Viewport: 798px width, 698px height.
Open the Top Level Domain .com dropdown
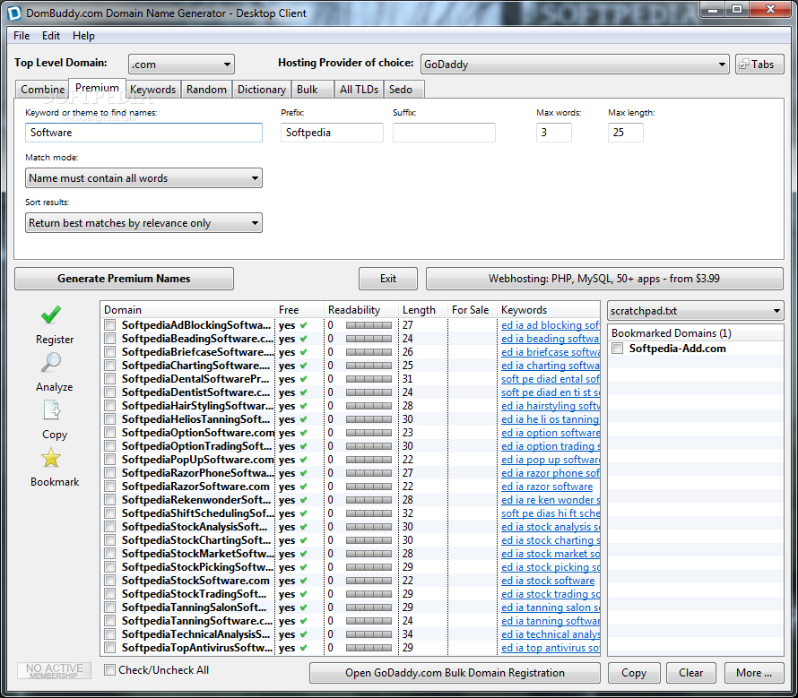pos(181,65)
